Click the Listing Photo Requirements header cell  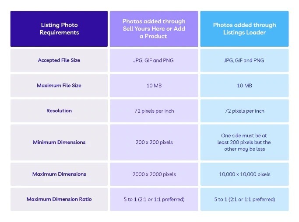click(59, 29)
